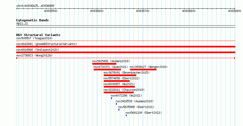Click the blue marker under nsv6072286

click(x=112, y=98)
